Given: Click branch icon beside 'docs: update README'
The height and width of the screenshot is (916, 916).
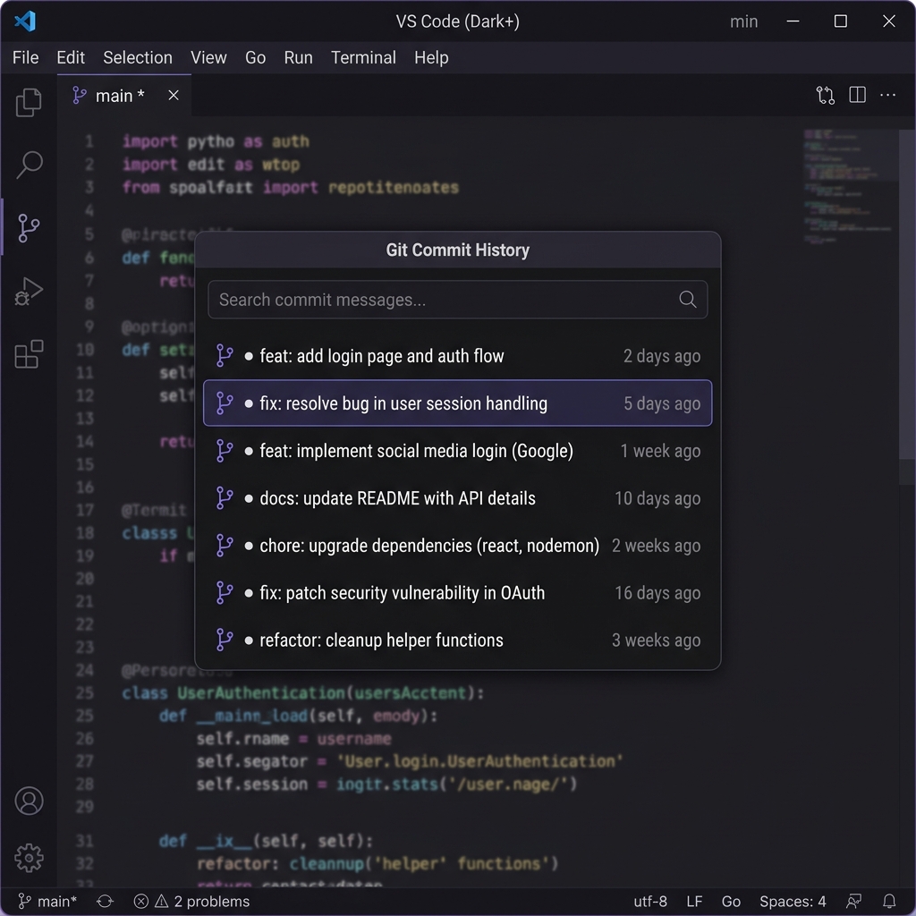Looking at the screenshot, I should tap(225, 497).
